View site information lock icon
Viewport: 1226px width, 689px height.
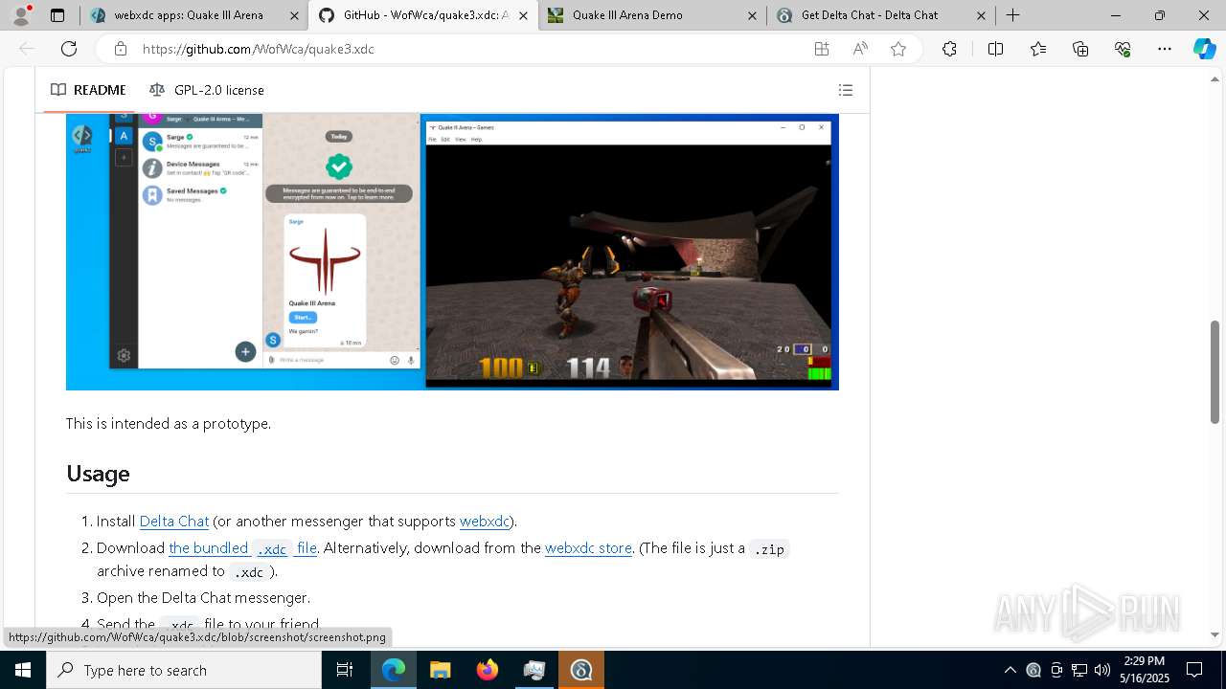(120, 49)
